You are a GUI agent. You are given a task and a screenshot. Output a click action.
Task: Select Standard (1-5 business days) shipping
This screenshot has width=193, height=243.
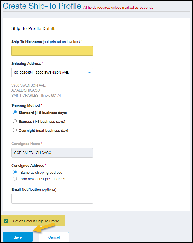pyautogui.click(x=15, y=113)
